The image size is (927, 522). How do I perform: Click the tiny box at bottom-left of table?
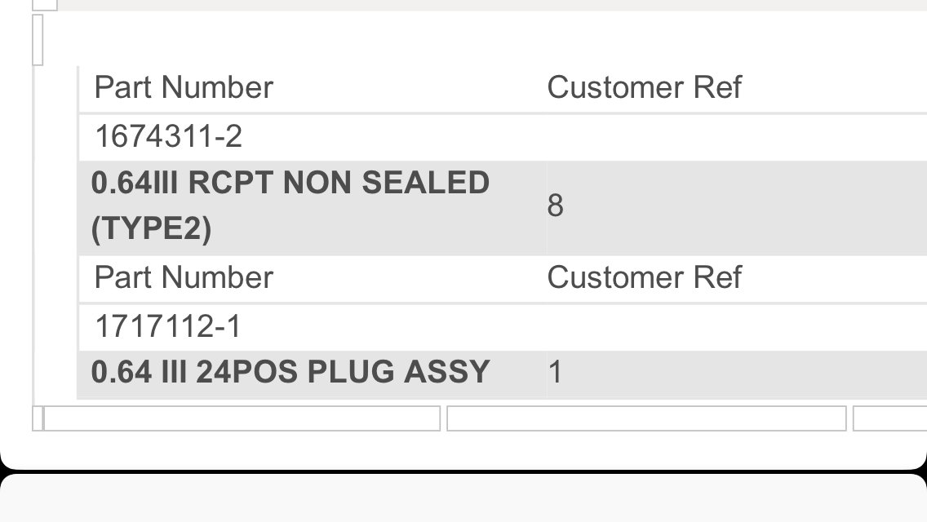38,418
